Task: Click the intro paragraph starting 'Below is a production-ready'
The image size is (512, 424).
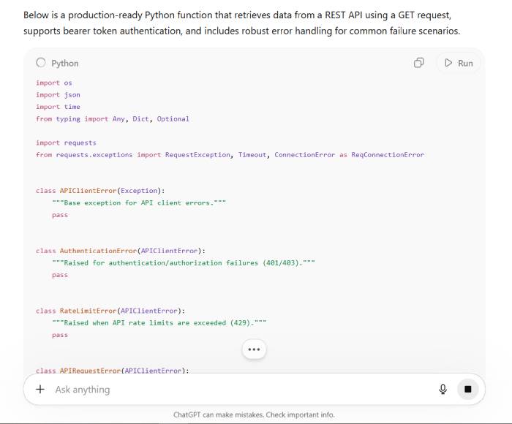Action: (241, 23)
